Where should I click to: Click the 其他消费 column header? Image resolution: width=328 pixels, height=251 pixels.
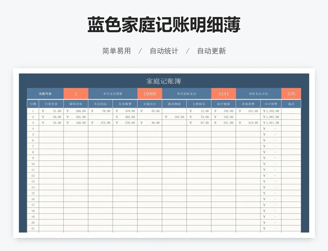(248, 104)
